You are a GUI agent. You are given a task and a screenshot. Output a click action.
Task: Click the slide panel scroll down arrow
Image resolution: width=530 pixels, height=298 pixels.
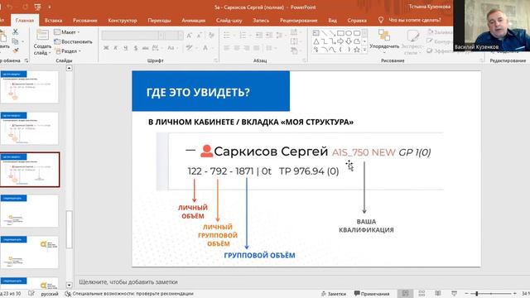pos(69,285)
